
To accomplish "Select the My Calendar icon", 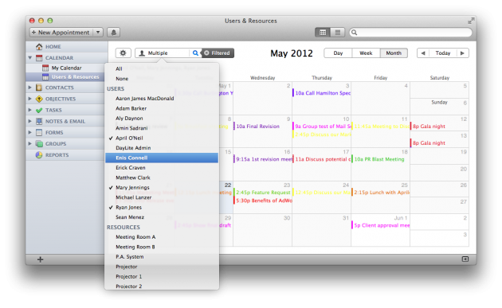I will click(45, 68).
